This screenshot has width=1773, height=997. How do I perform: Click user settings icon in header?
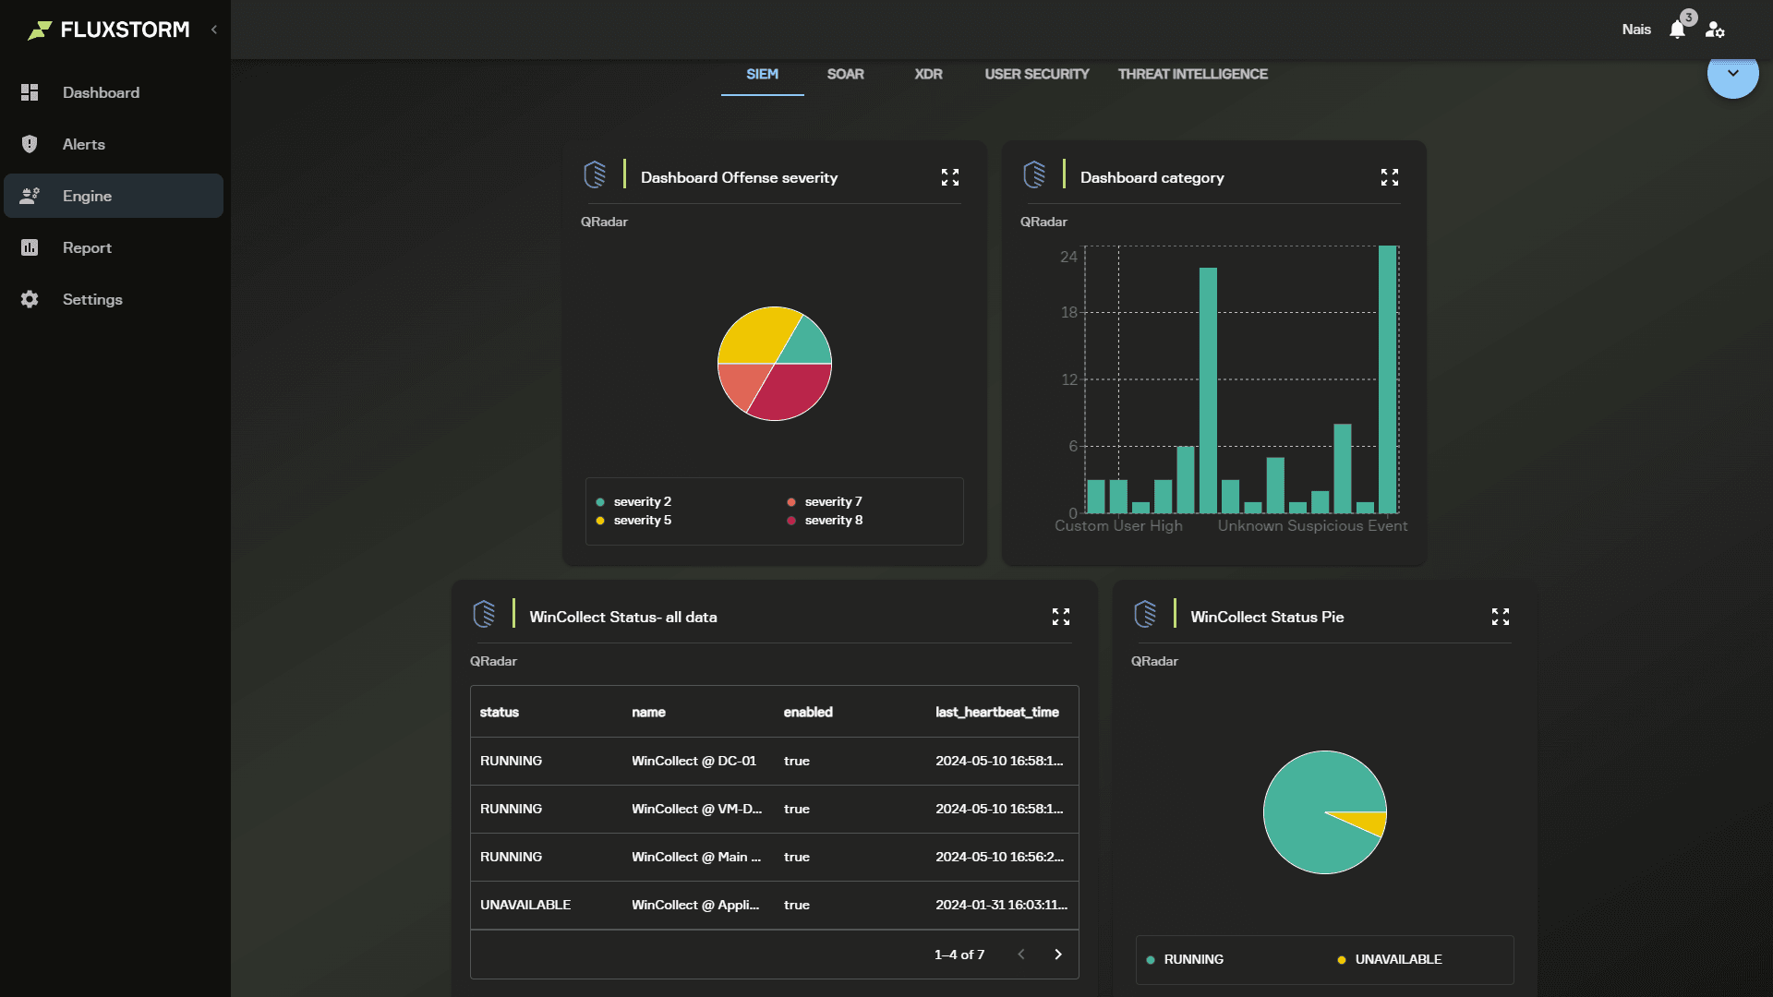click(x=1715, y=30)
